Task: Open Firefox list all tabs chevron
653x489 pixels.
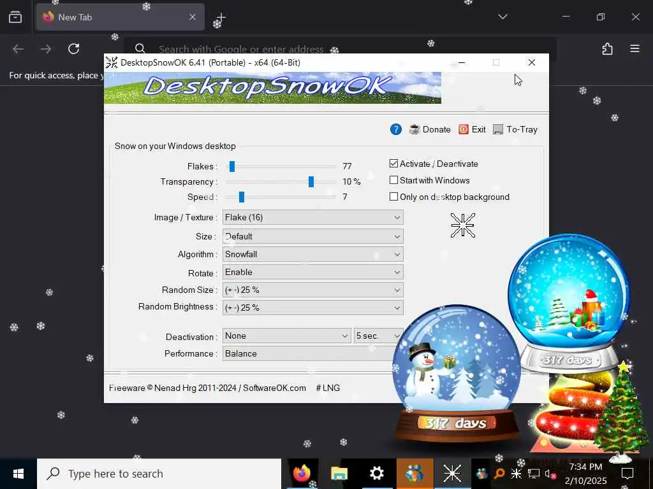Action: 503,17
